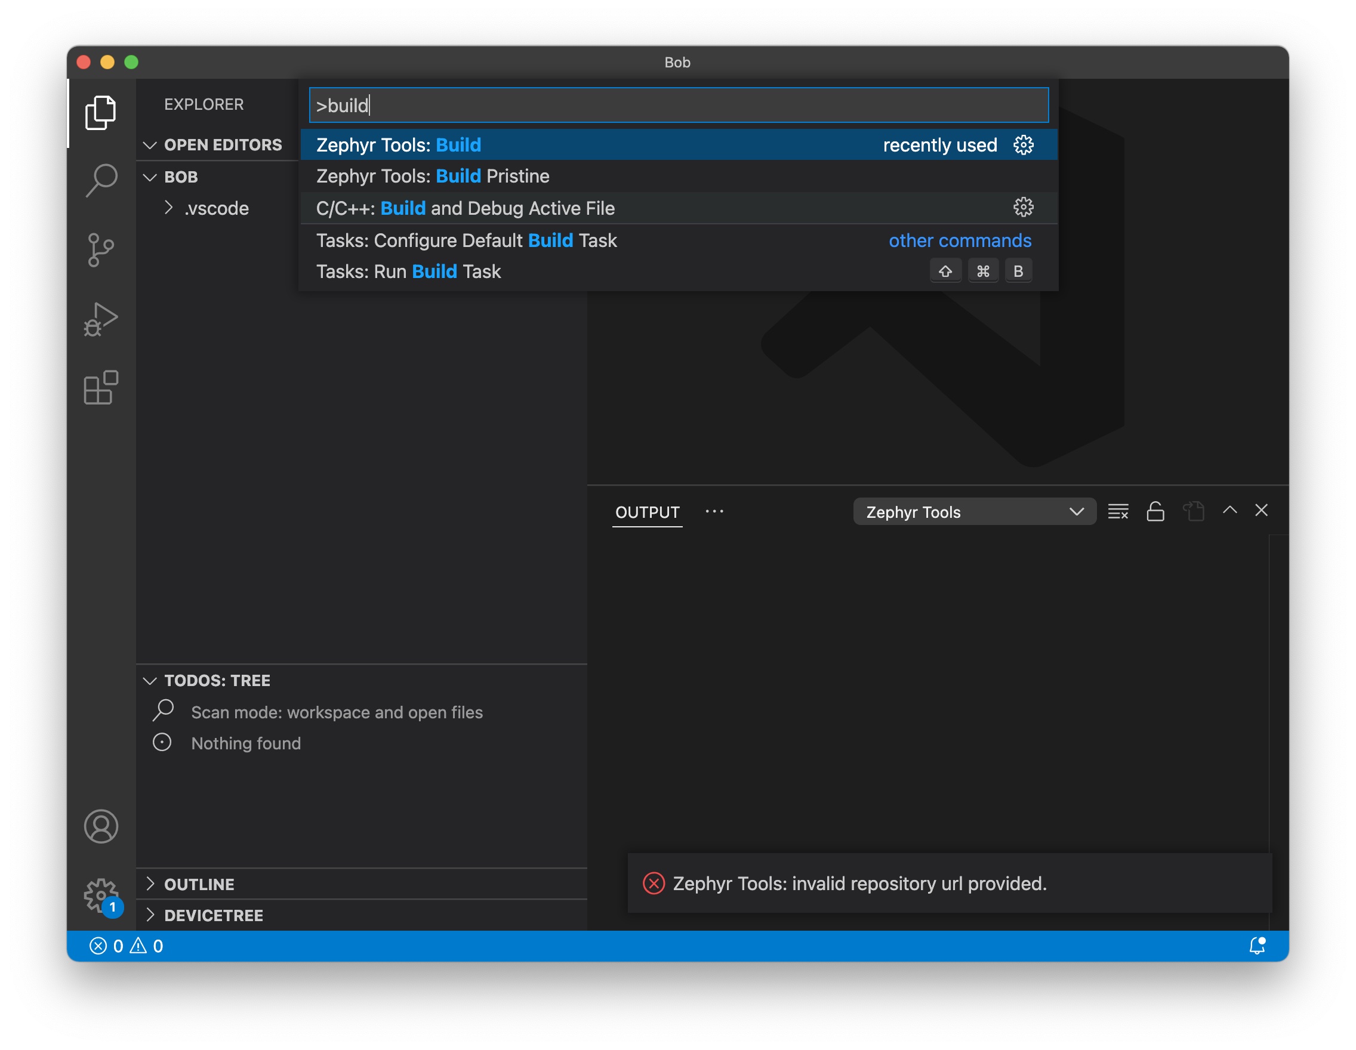Open the Extensions view
The width and height of the screenshot is (1356, 1050).
coord(101,388)
